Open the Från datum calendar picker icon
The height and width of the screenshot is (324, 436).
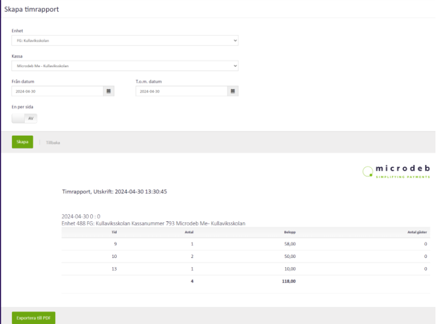(109, 91)
